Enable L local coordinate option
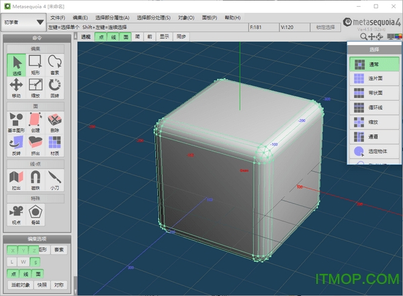Image resolution: width=403 pixels, height=296 pixels. pos(12,262)
